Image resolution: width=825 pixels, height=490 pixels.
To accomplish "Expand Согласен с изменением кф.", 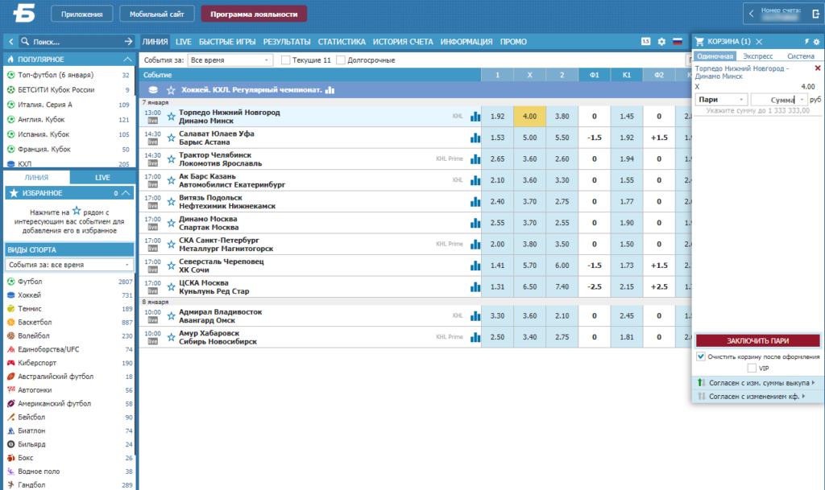I will tap(758, 396).
